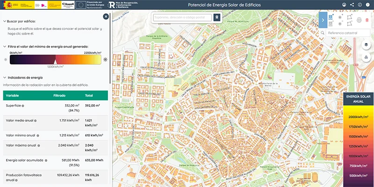374x187 pixels.
Task: Click the 'Calle Gloria Fuertes' map label
Action: [x=153, y=69]
